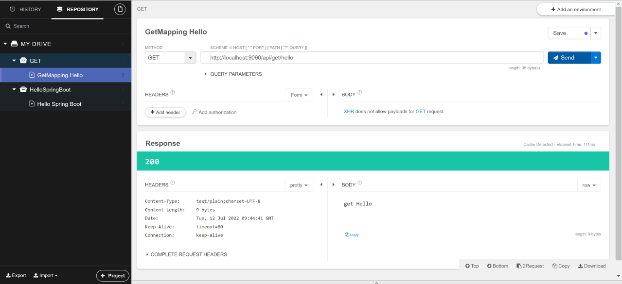Screen dimensions: 622x284
Task: Click the response HEADERS help icon
Action: click(173, 183)
